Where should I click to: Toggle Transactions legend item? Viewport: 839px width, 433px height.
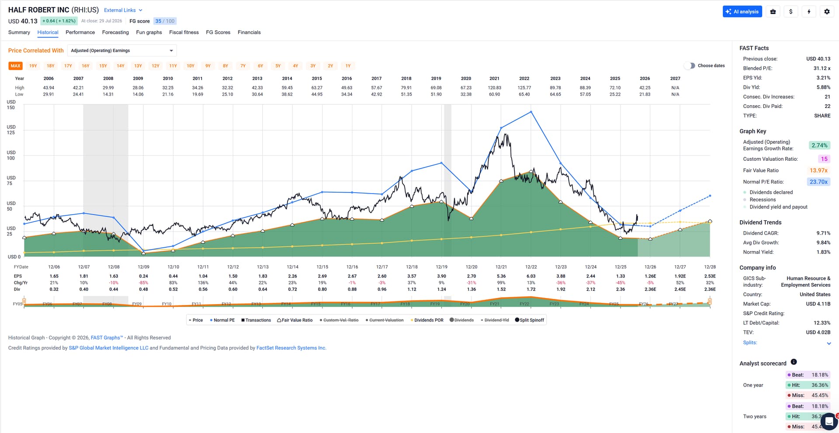pyautogui.click(x=256, y=320)
